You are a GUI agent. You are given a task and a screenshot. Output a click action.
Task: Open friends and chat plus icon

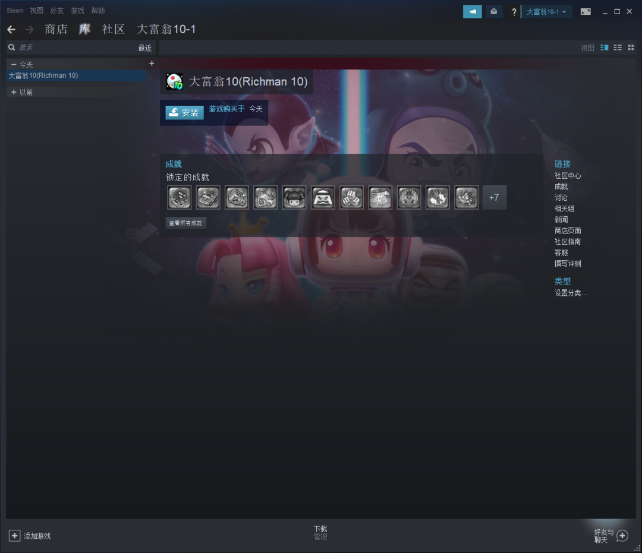622,536
